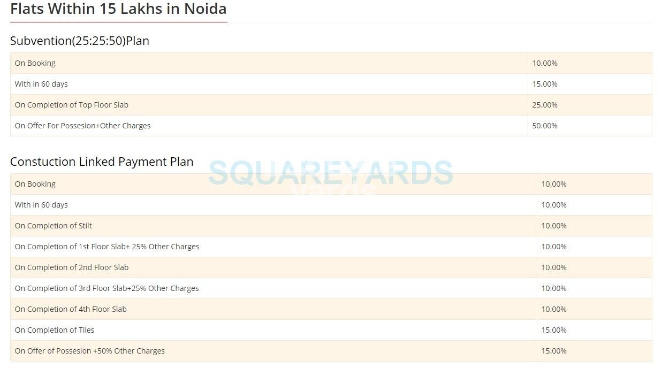
Task: Click the 15.00% value for Completion of Tiles
Action: point(554,330)
